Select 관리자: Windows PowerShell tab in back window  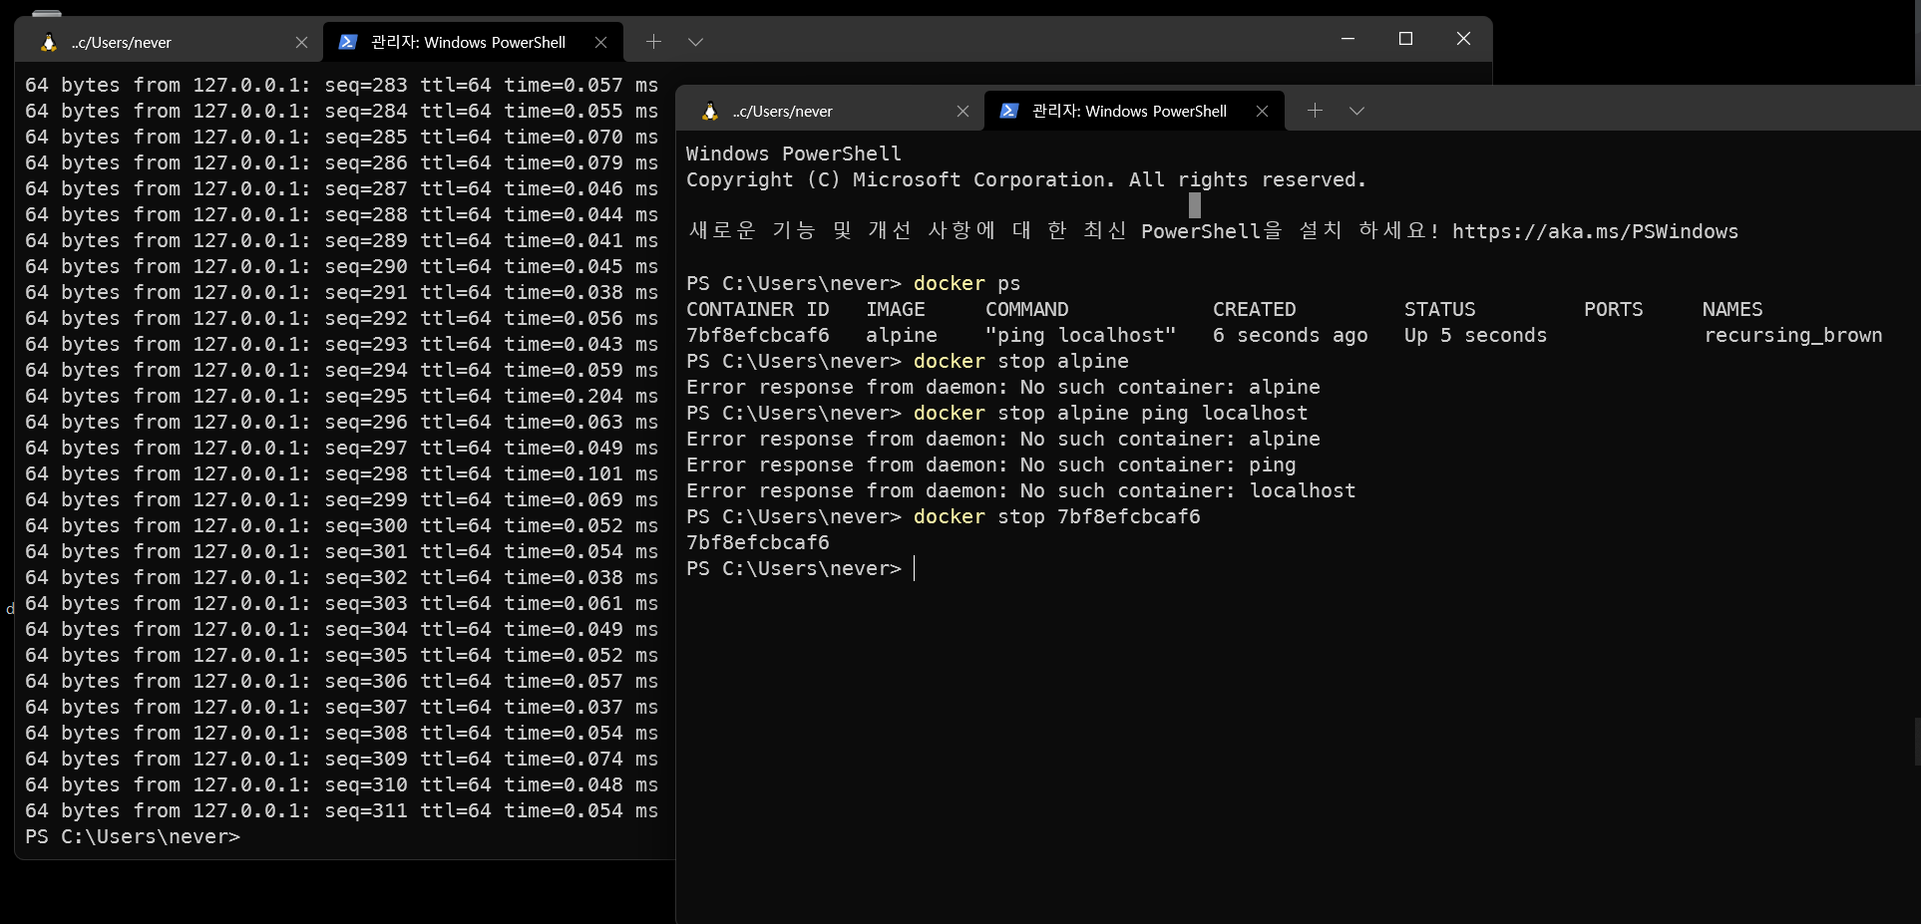[x=473, y=42]
